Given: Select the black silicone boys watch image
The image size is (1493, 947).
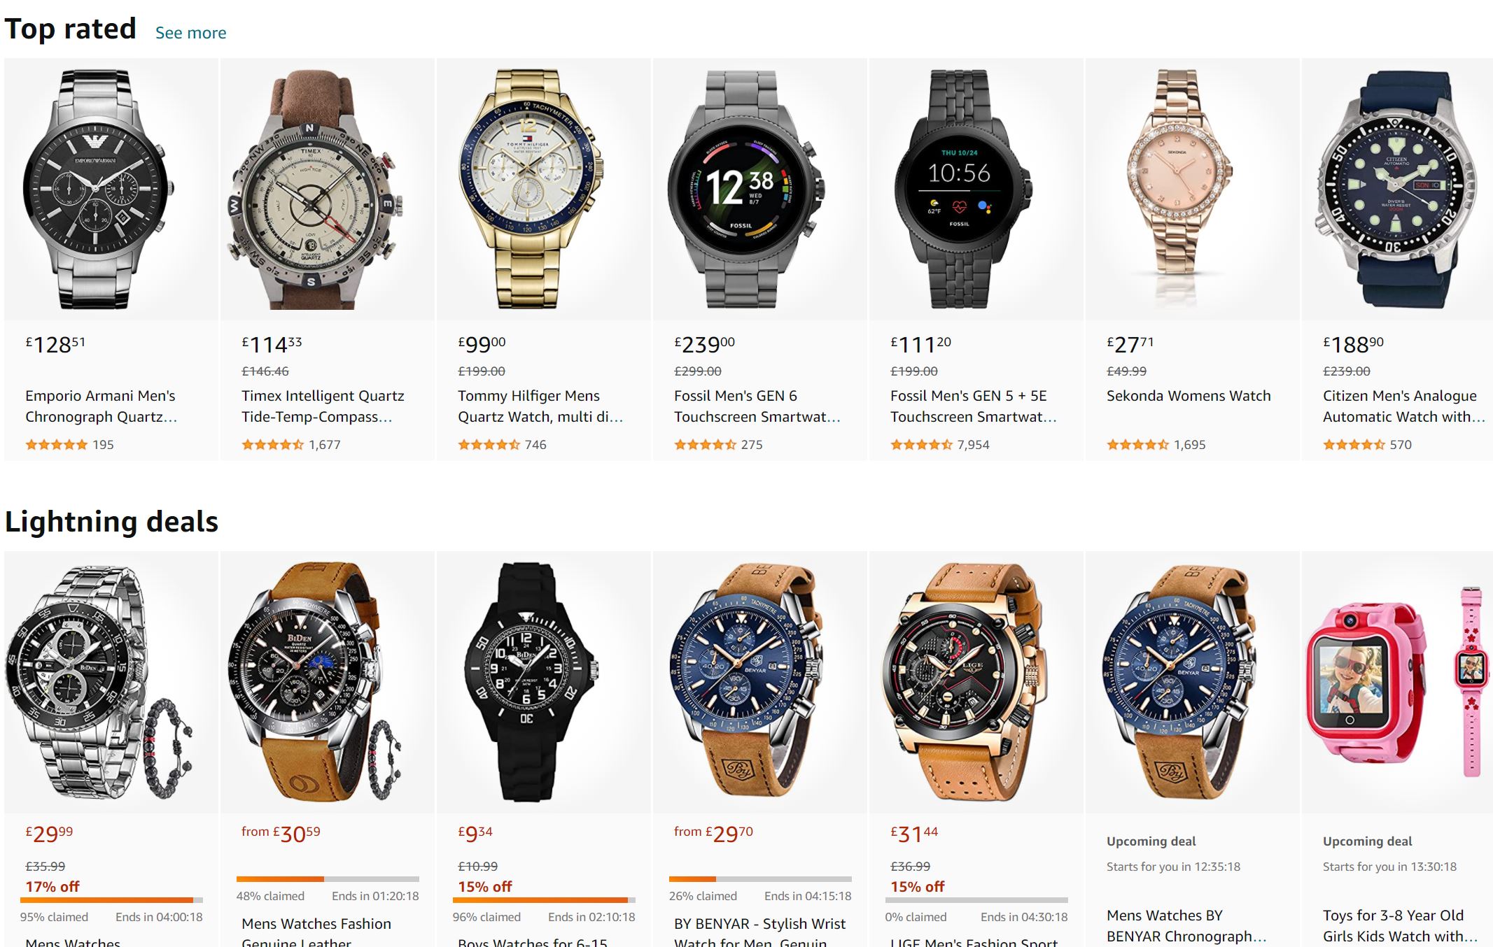Looking at the screenshot, I should (x=531, y=682).
